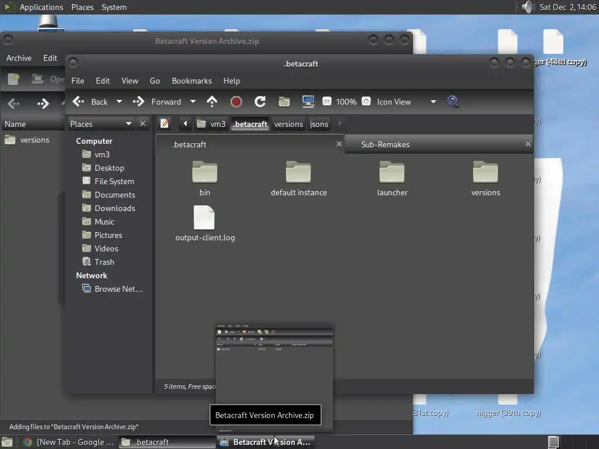599x449 pixels.
Task: Open Edit menu in .betacraft window
Action: (x=103, y=81)
